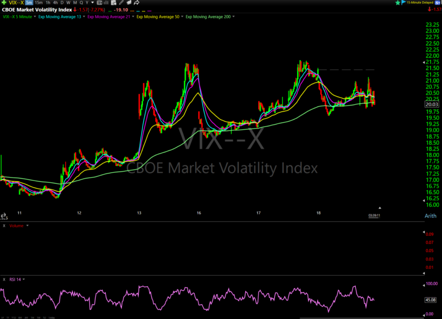Viewport: 442px width, 319px height.
Task: Click date label 16 on time axis
Action: 199,213
